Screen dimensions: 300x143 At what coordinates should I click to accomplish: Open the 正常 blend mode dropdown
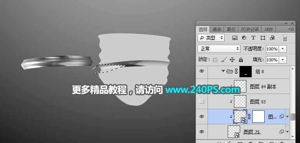pos(219,49)
